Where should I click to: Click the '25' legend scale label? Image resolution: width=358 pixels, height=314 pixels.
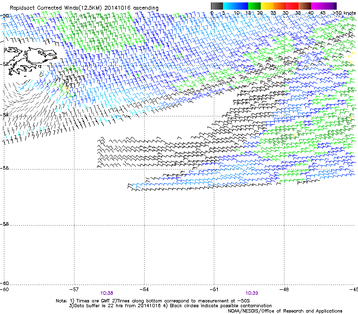[x=273, y=13]
